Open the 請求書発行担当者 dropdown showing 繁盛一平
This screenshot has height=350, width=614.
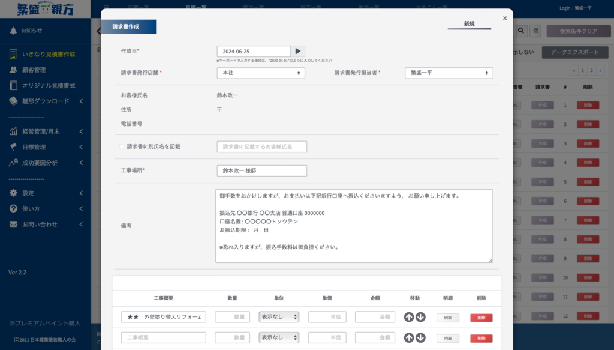point(449,73)
